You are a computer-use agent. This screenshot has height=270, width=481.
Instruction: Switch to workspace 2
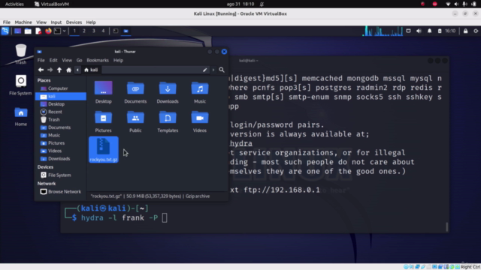83,31
